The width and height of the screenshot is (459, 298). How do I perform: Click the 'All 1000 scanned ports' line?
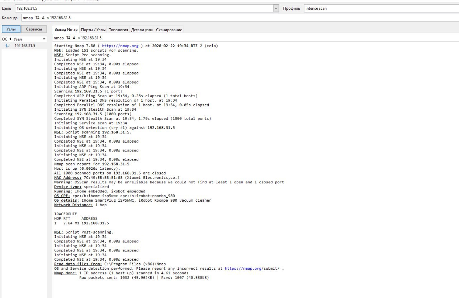(x=110, y=173)
